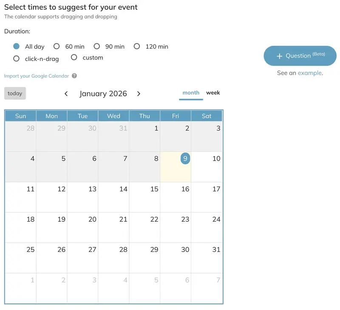Switch to the week view tab

[213, 93]
